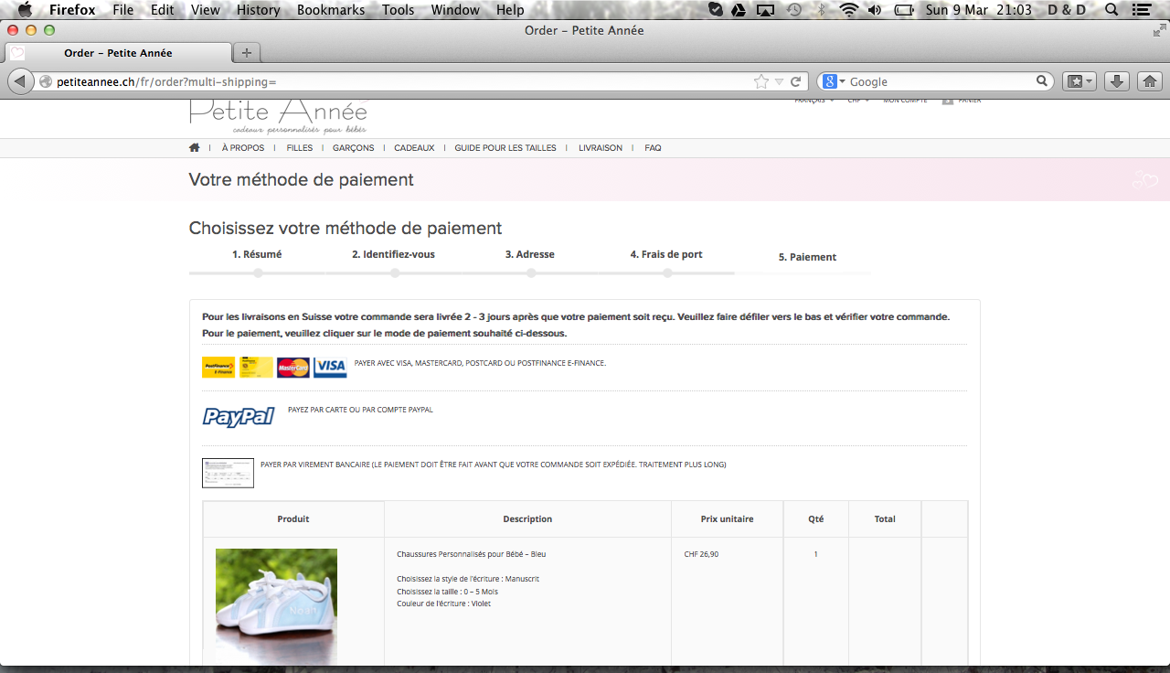Open Spotlight search
Screen dimensions: 1170x673
pyautogui.click(x=1111, y=10)
